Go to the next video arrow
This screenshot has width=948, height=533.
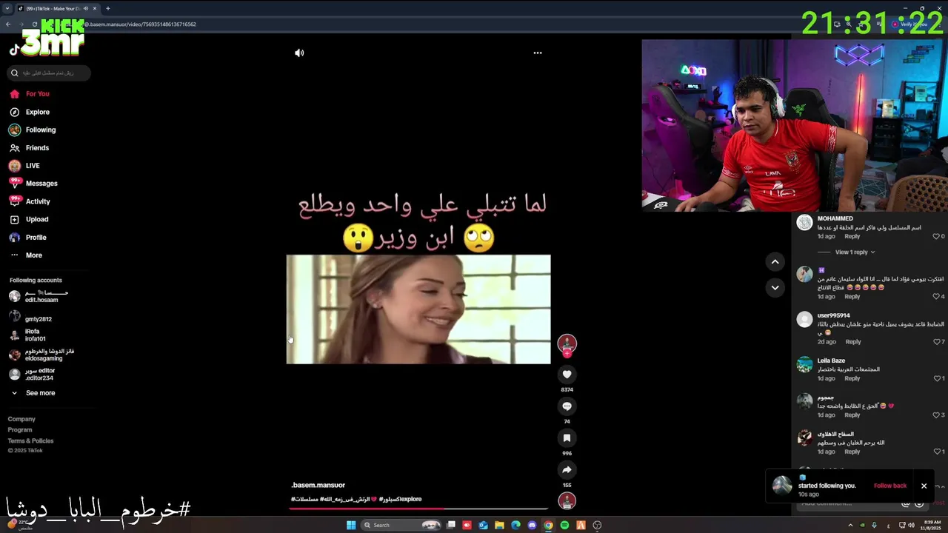coord(775,287)
